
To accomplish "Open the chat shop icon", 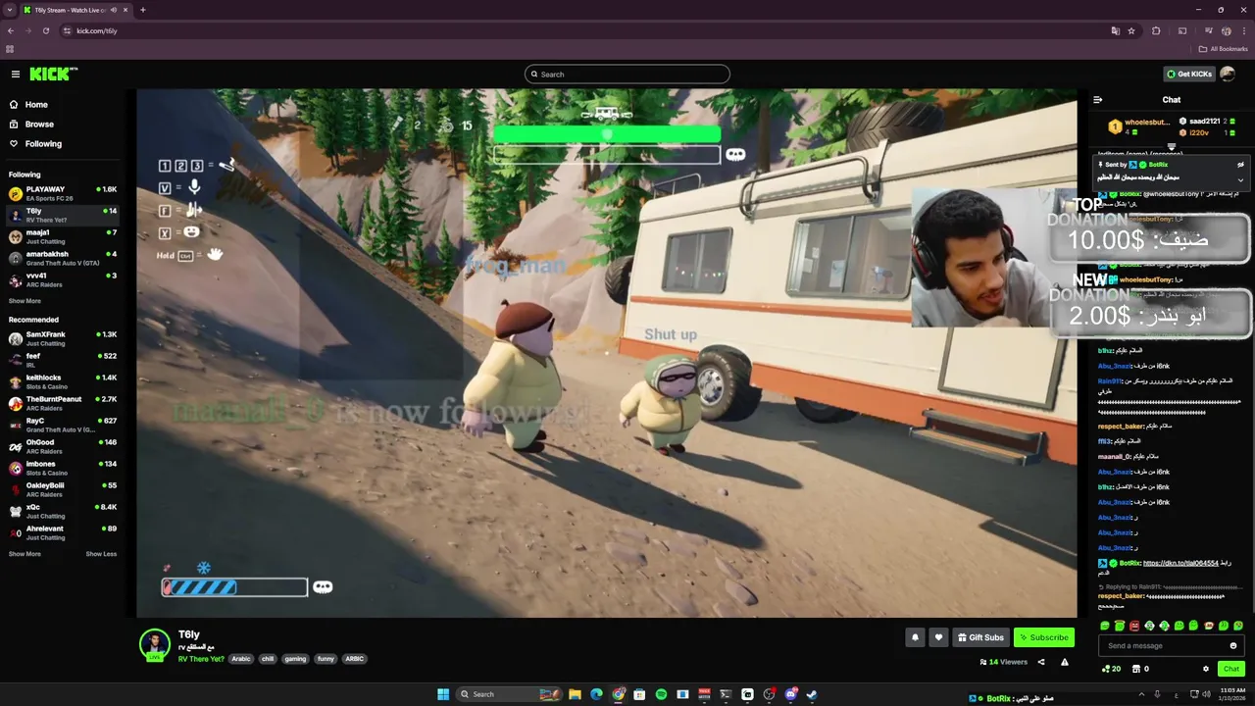I will [1136, 669].
